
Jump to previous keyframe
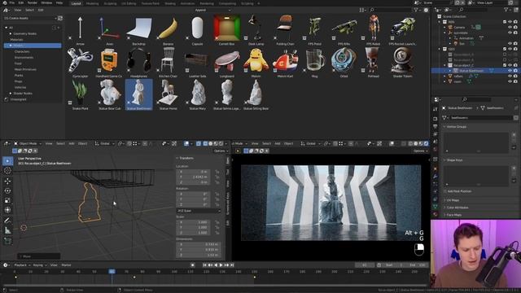(210, 265)
